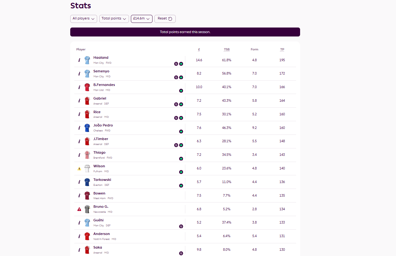Open the Total points sort dropdown
The width and height of the screenshot is (396, 256).
tap(114, 19)
